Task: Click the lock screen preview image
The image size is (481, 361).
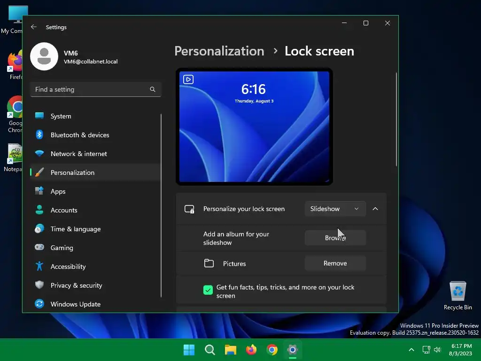Action: pyautogui.click(x=254, y=126)
